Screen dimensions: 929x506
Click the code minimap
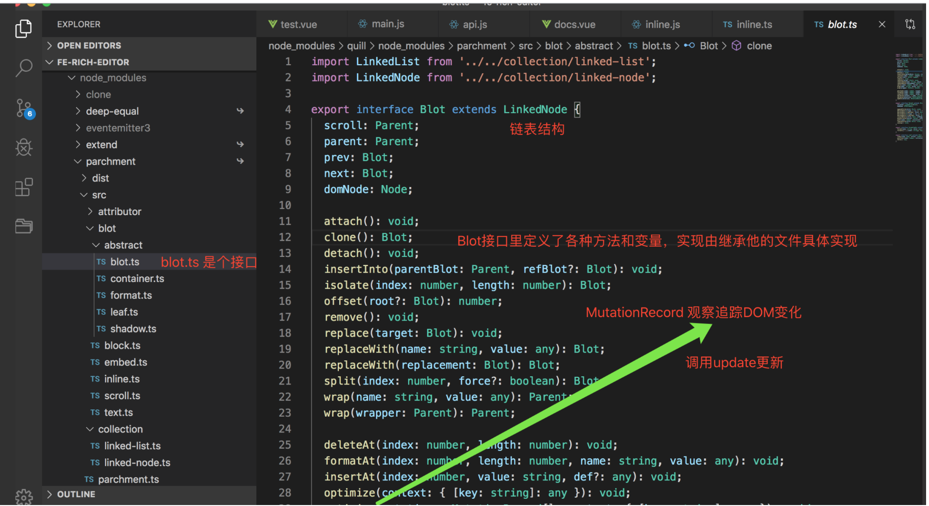click(909, 97)
